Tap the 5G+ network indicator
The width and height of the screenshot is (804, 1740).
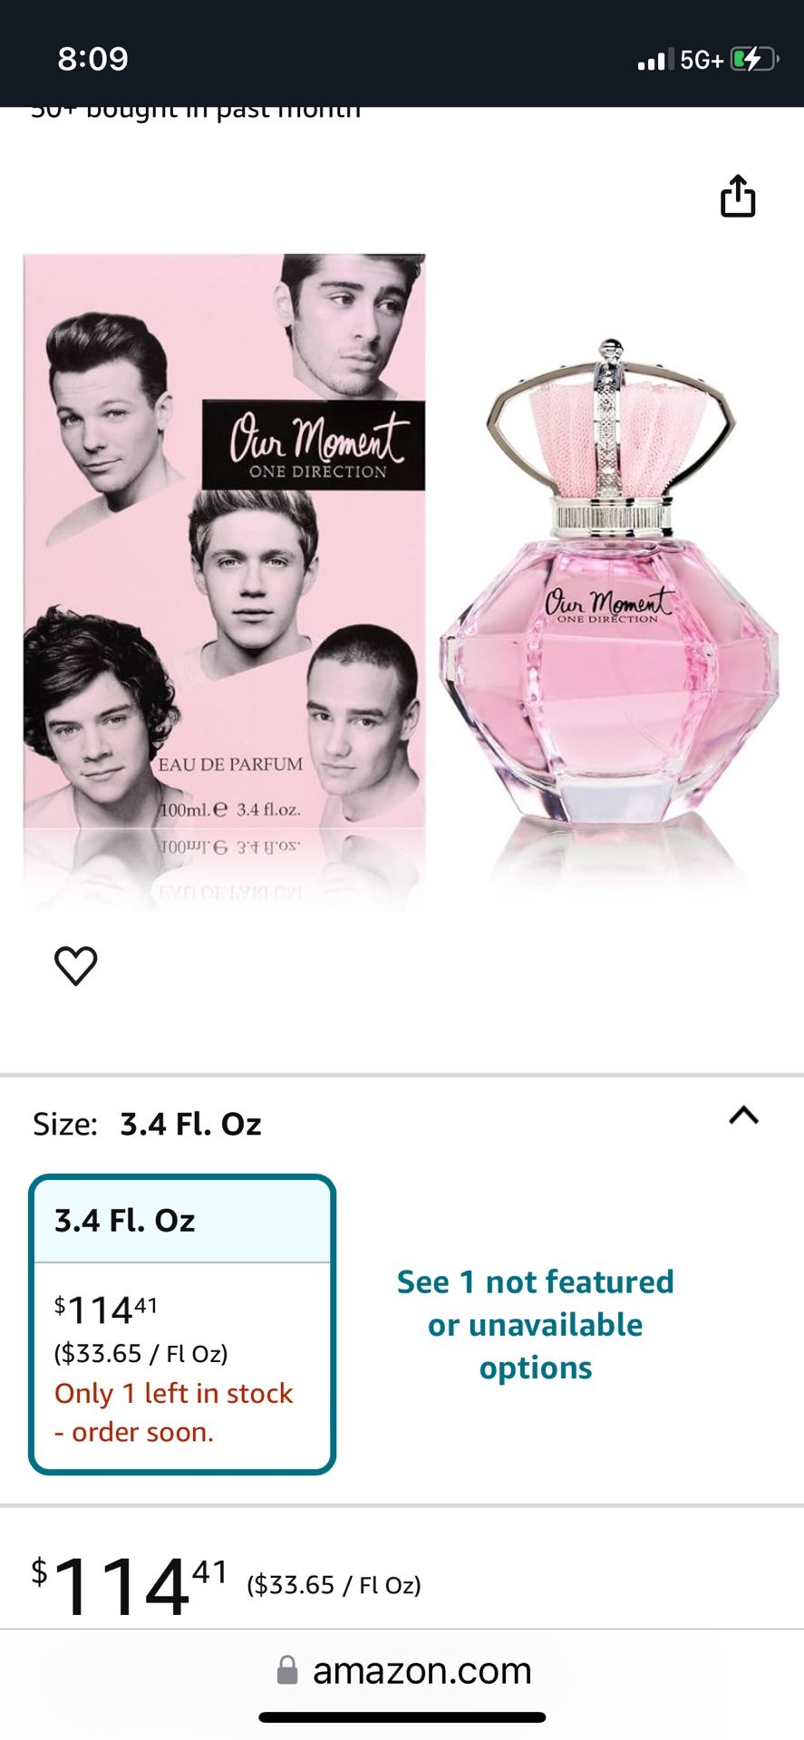(702, 60)
